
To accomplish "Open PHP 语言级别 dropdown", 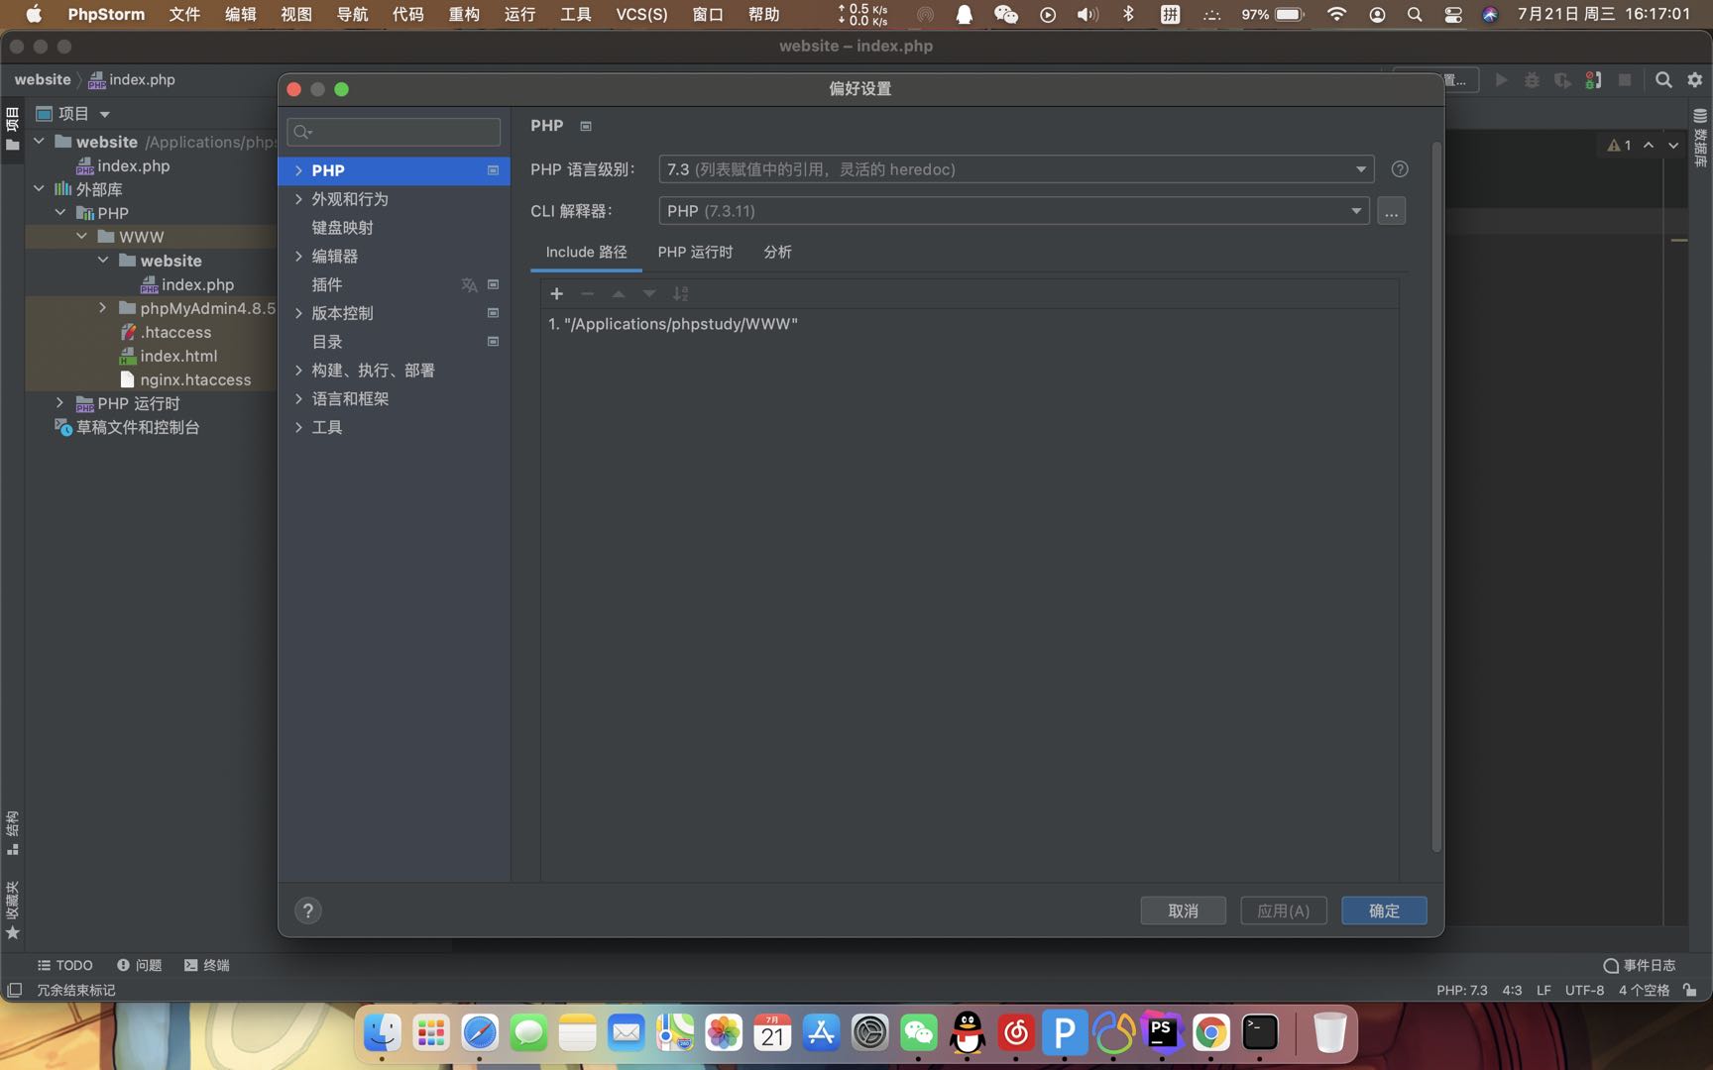I will click(1016, 169).
